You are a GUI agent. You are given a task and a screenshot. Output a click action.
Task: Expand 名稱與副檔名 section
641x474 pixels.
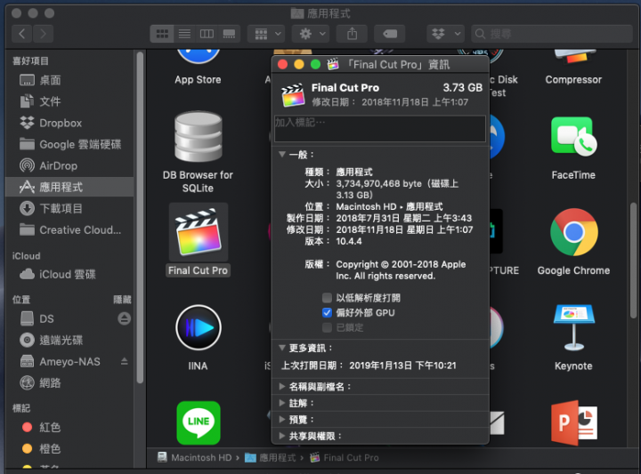(281, 386)
